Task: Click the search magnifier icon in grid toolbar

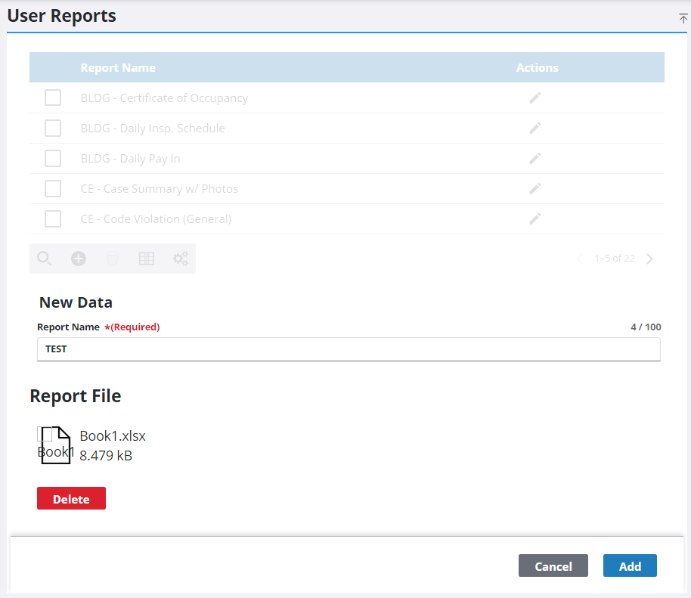Action: click(45, 259)
